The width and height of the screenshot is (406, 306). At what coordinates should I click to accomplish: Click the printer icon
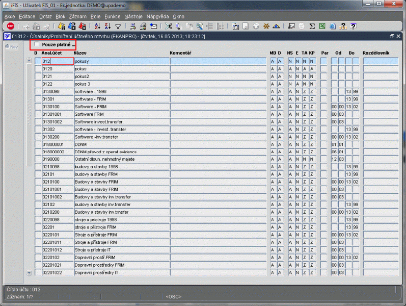[132, 26]
